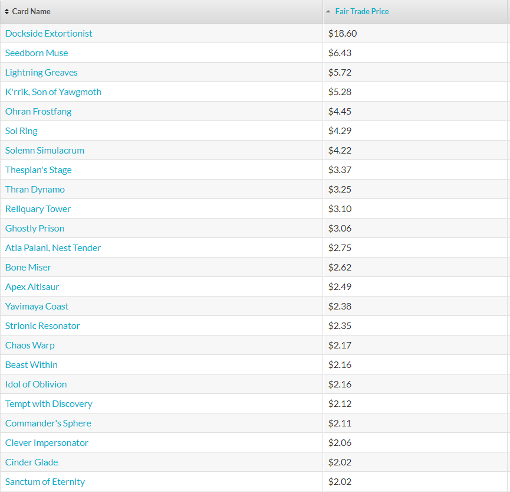This screenshot has width=510, height=492.
Task: Select the $18.60 price cell
Action: (415, 33)
